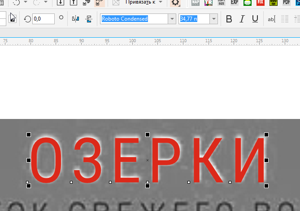Viewport: 300px width, 211px height.
Task: Click the Publish to PDF icon
Action: [100, 3]
